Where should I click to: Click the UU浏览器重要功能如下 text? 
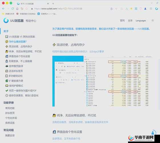(x=65, y=35)
